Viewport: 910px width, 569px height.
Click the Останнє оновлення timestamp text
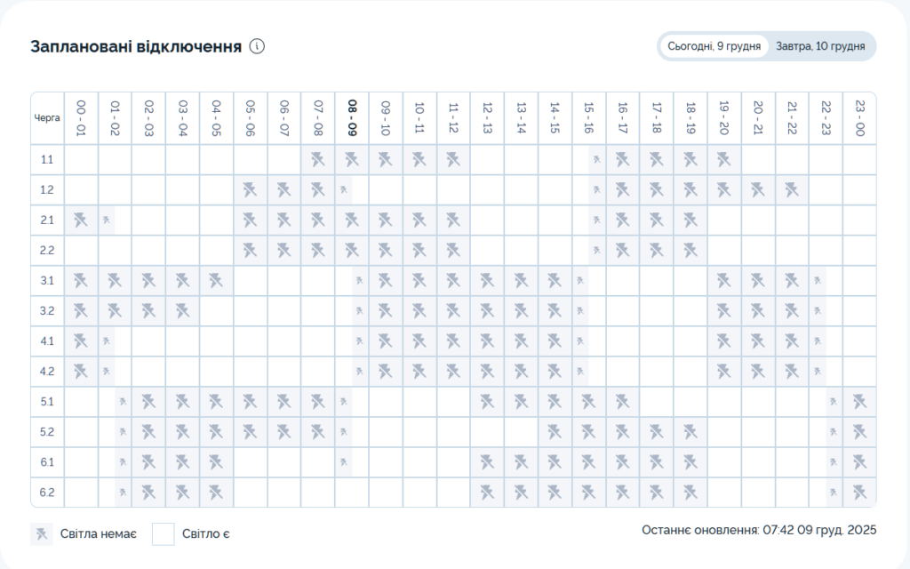click(x=759, y=530)
